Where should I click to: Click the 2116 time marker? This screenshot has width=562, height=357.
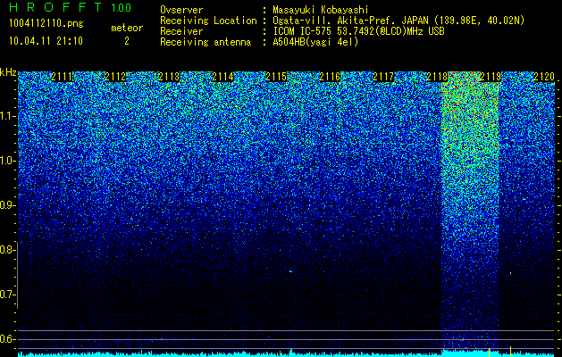click(330, 77)
